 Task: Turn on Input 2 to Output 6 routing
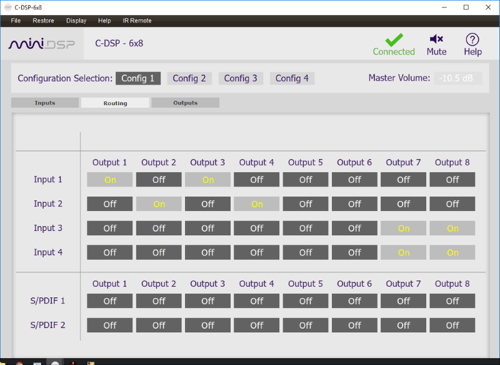[354, 203]
